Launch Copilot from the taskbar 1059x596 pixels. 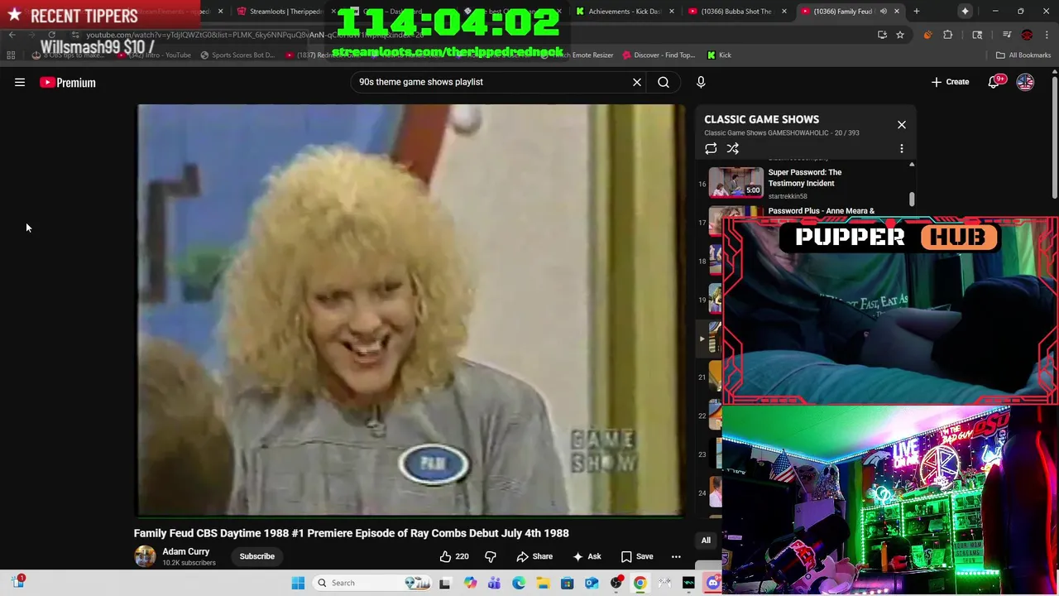(x=471, y=583)
